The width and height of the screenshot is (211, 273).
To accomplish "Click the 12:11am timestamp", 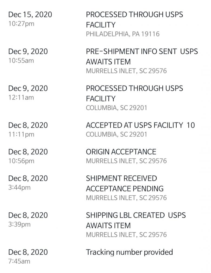I will click(x=21, y=97).
